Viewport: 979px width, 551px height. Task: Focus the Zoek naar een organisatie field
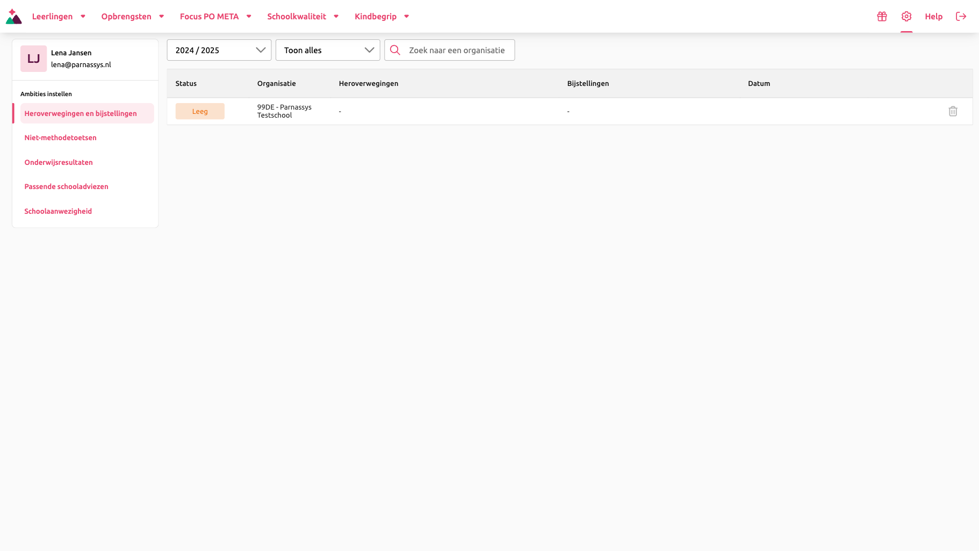point(449,50)
